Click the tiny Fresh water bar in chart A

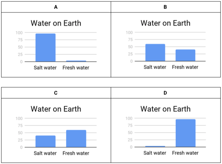tap(76, 61)
